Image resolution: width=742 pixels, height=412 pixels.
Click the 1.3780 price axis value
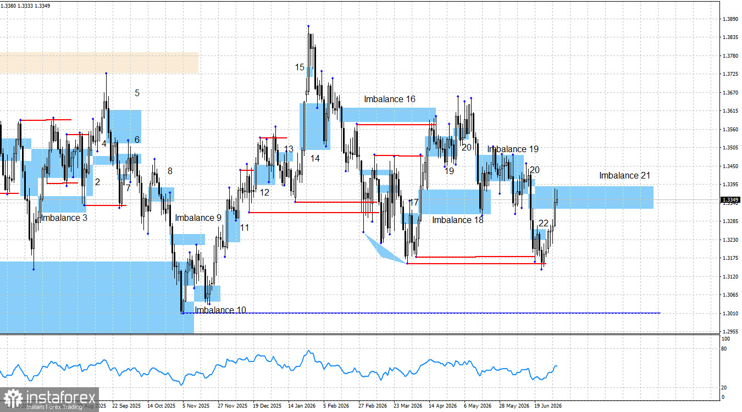click(731, 56)
